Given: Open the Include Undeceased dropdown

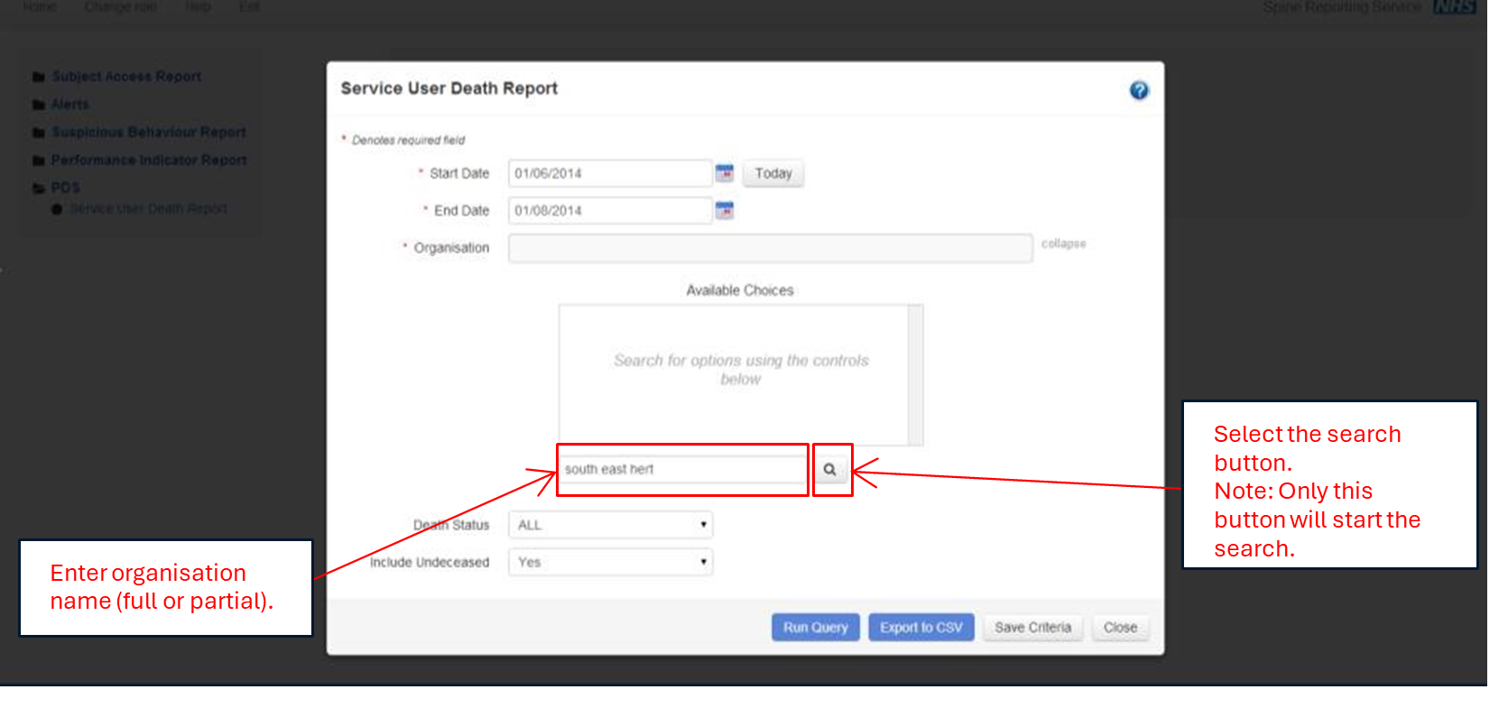Looking at the screenshot, I should click(611, 562).
